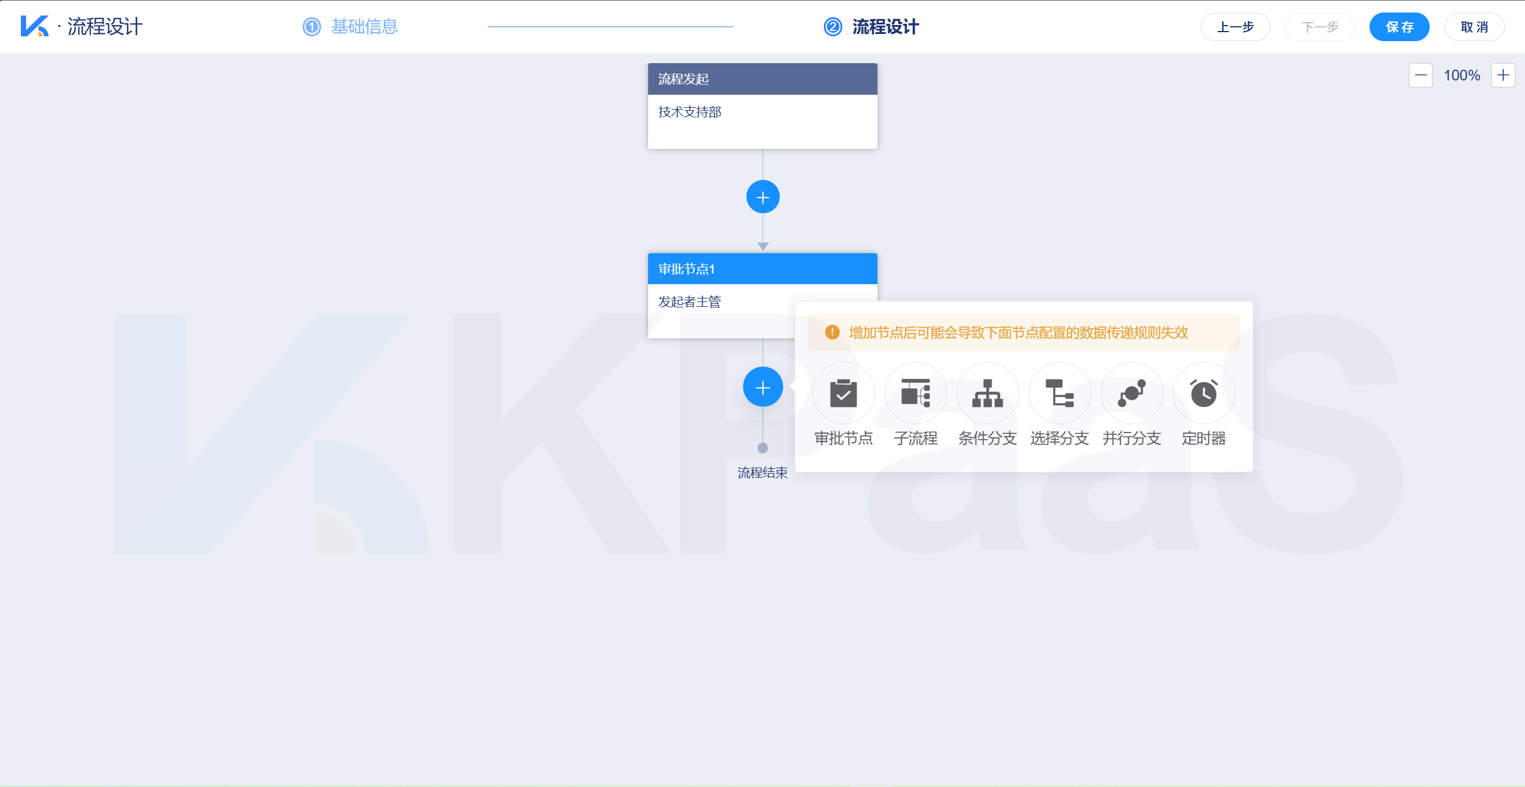Select the 审批节点1 node header

click(x=762, y=269)
